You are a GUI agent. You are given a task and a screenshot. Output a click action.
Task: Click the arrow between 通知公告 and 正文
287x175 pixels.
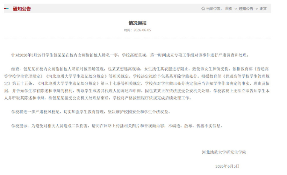click(256, 9)
